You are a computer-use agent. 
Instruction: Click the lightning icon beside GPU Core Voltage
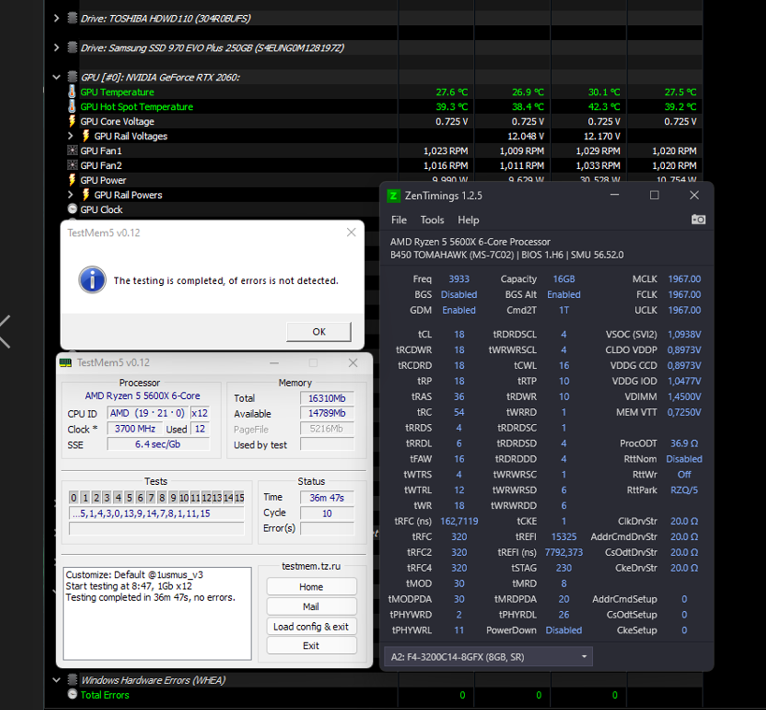coord(72,121)
